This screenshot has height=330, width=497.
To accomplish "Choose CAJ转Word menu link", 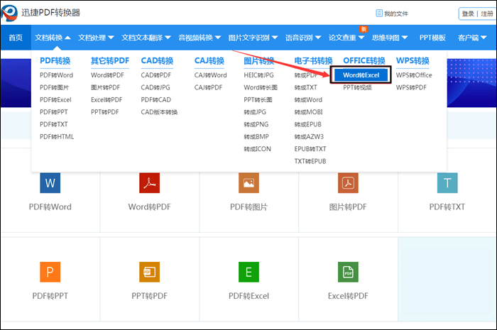I will click(x=210, y=75).
